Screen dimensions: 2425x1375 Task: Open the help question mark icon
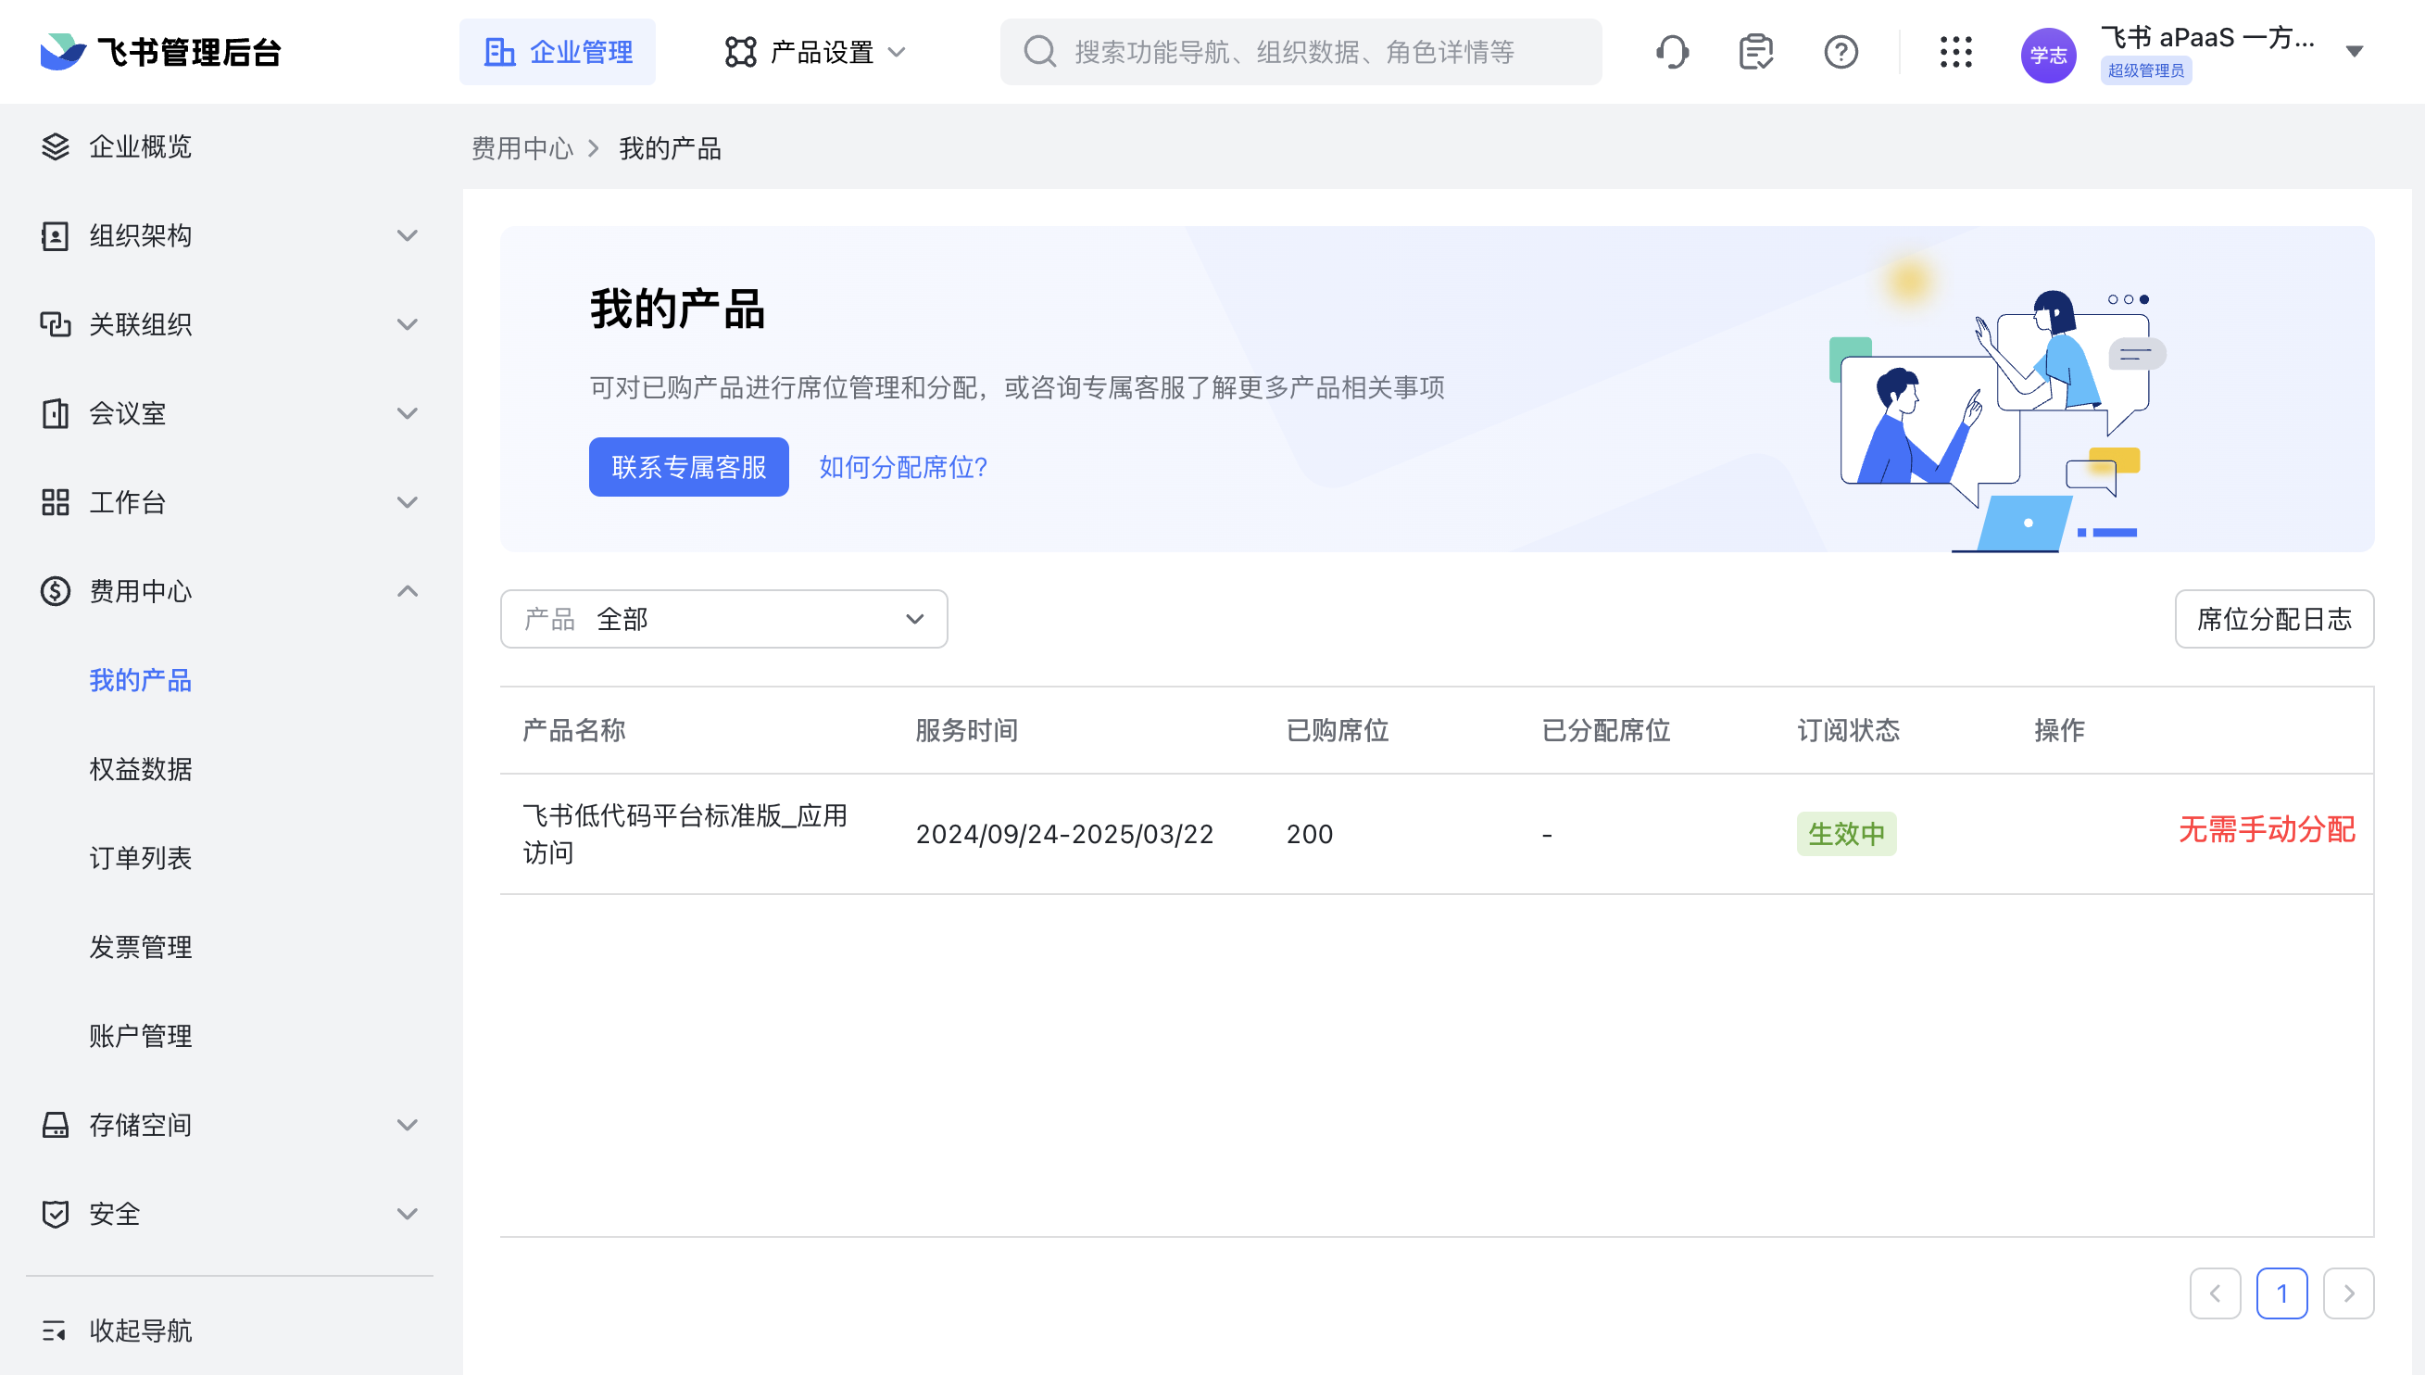coord(1841,52)
